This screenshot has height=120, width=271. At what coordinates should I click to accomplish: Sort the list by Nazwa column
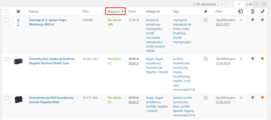coord(33,11)
